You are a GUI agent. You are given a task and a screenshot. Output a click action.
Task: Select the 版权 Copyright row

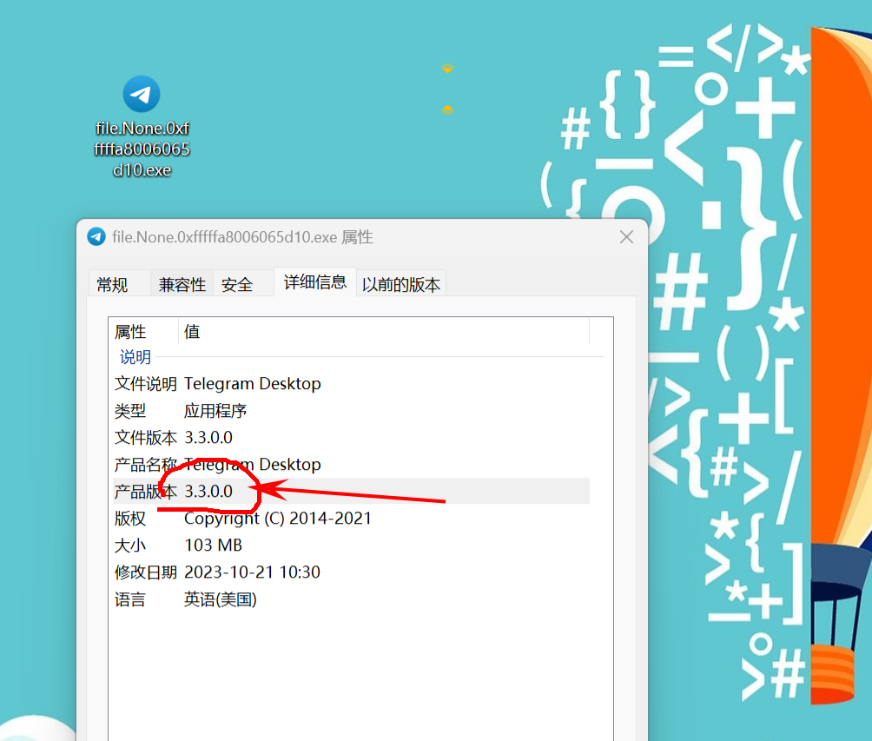(351, 518)
